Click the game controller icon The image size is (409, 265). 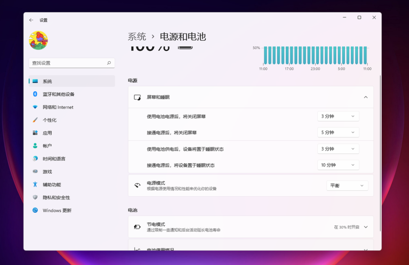coord(35,171)
